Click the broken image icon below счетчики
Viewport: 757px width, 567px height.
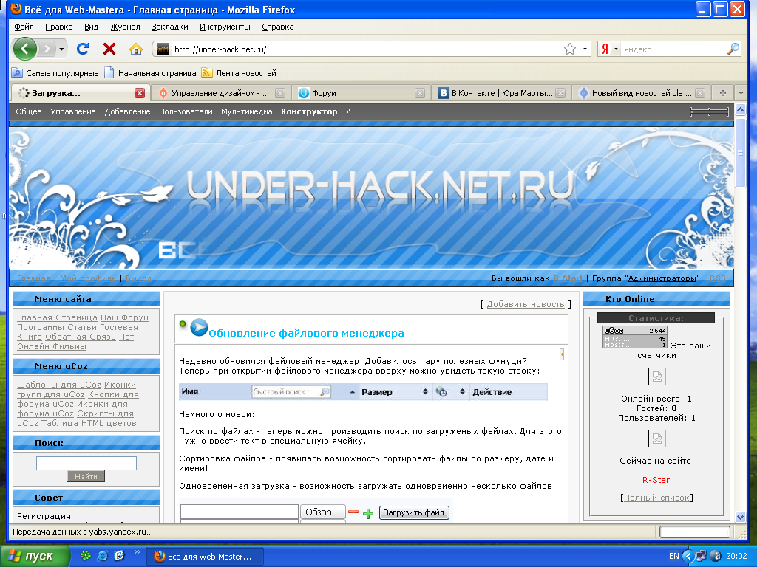[656, 376]
